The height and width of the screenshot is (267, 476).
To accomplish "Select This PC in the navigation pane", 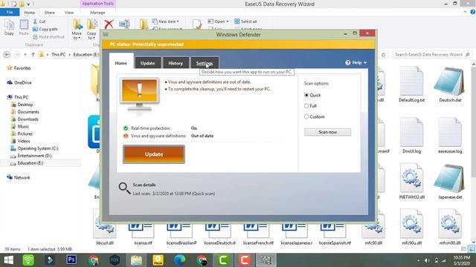I will tap(18, 97).
